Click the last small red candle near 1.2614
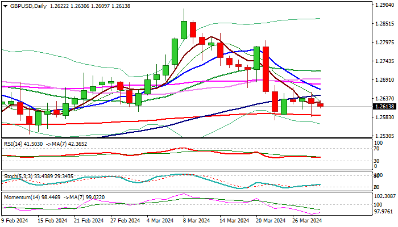This screenshot has height=227, width=398. 320,105
